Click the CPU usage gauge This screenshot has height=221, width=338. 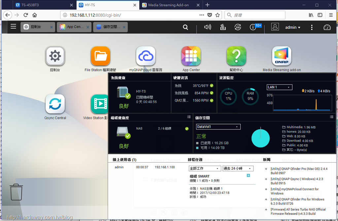(228, 97)
